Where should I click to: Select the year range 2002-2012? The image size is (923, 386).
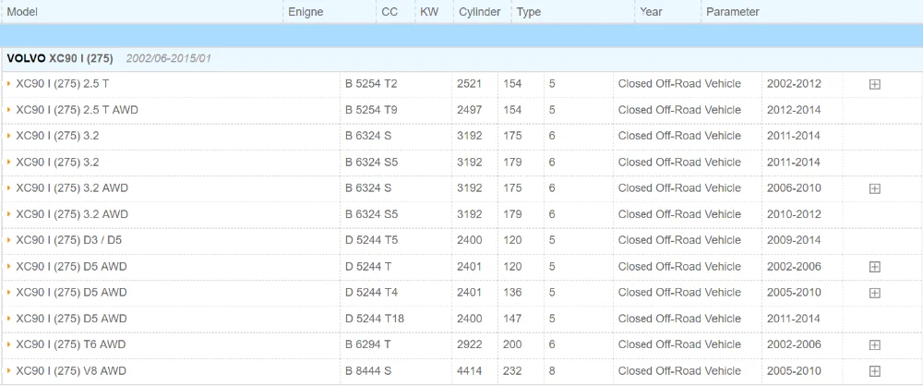tap(794, 84)
